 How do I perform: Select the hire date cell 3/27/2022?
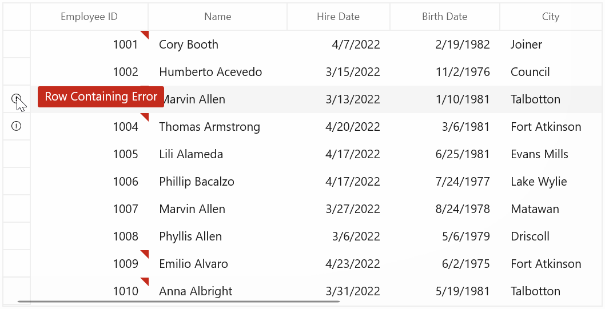click(339, 209)
